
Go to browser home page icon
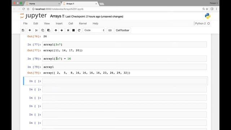click(28, 9)
